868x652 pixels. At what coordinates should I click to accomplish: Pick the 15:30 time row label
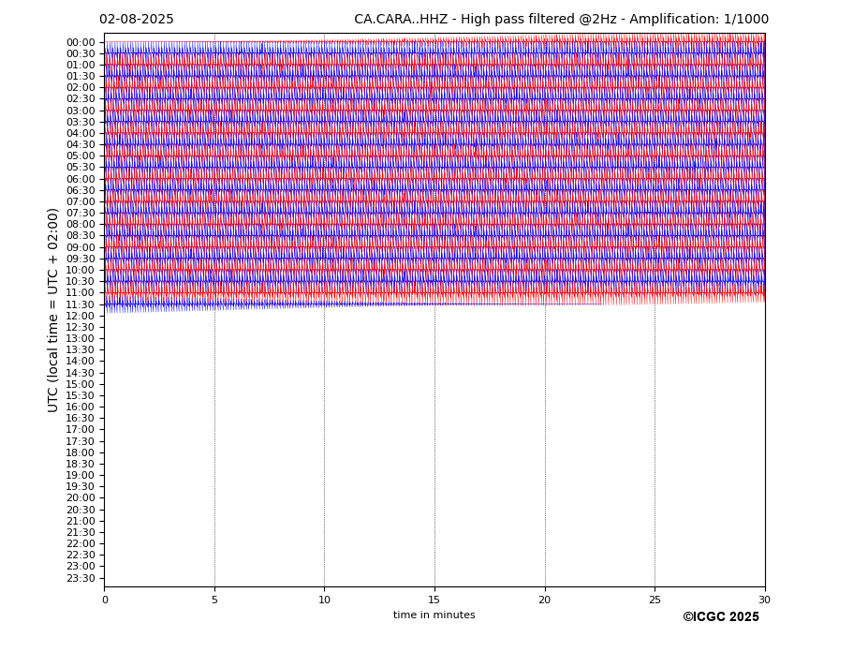81,395
